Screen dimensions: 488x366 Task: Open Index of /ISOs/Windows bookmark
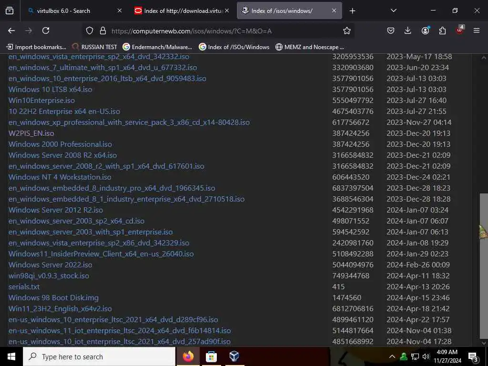(x=234, y=47)
